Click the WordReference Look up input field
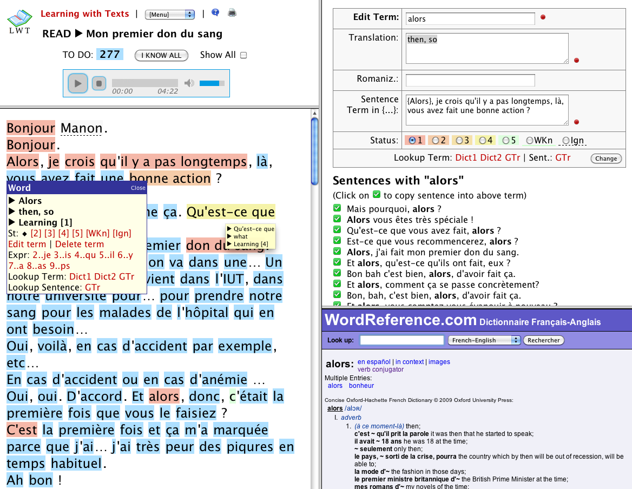Viewport: 632px width, 489px height. click(401, 340)
